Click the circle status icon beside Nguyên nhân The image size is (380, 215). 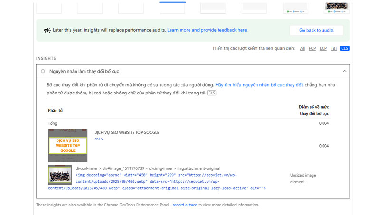43,71
